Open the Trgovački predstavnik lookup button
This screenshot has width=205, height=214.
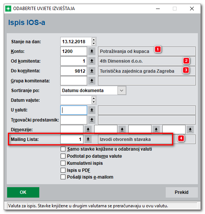tap(92, 120)
